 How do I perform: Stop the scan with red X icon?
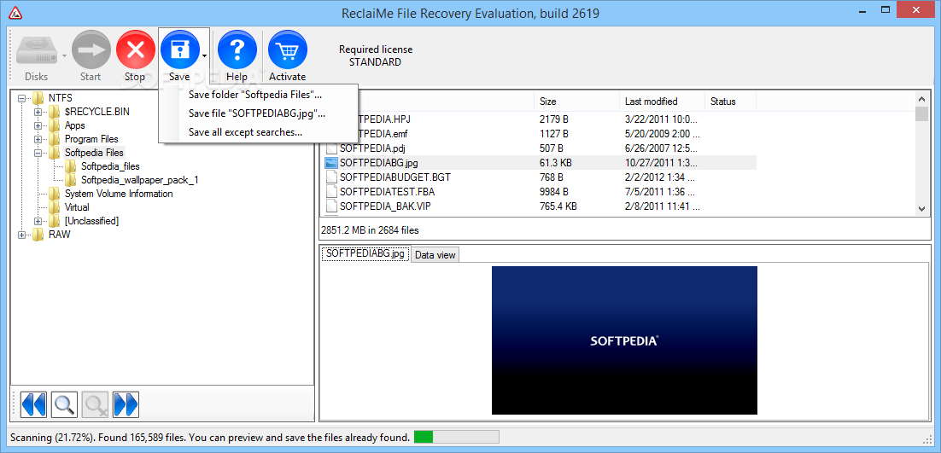(x=136, y=49)
